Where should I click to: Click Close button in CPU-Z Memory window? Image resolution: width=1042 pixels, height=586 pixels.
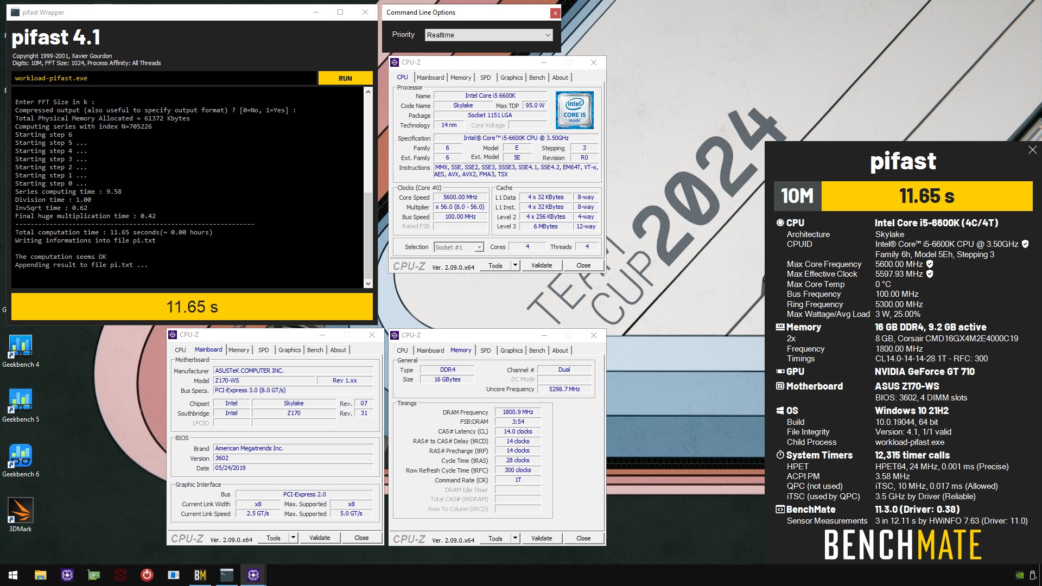583,538
